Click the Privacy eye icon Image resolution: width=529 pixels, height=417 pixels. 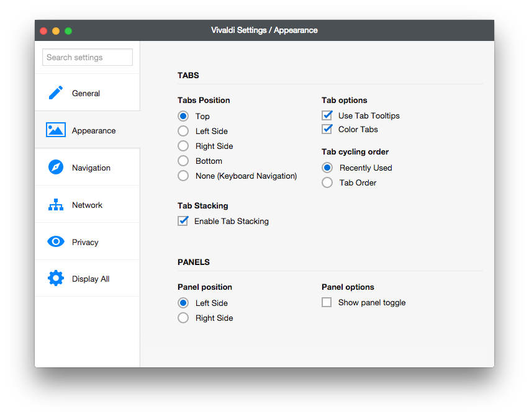coord(56,242)
